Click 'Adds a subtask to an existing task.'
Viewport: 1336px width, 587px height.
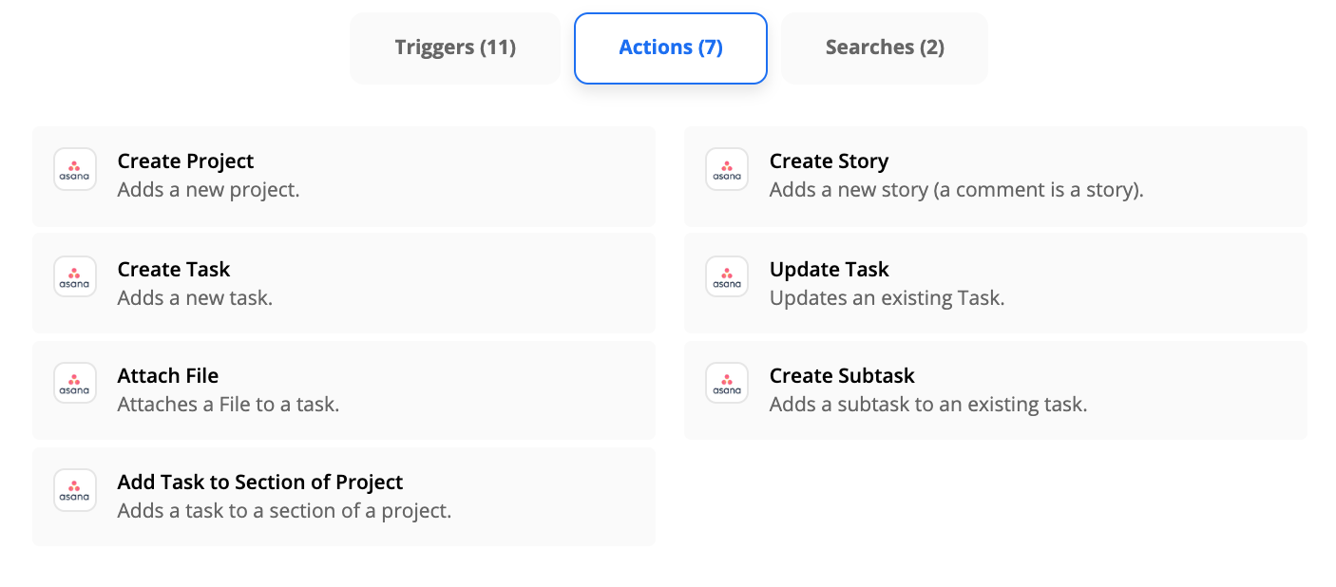click(x=928, y=405)
